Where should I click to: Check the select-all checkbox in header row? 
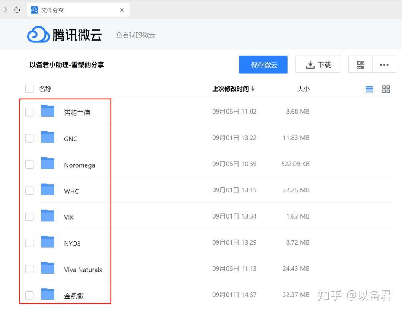pos(29,89)
